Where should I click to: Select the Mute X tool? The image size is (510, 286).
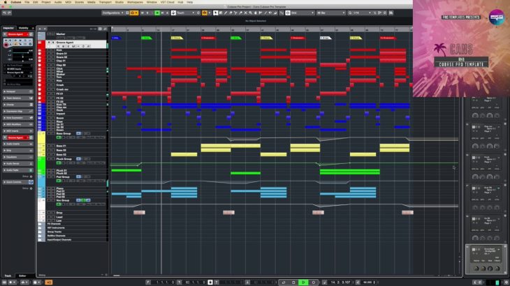(245, 13)
